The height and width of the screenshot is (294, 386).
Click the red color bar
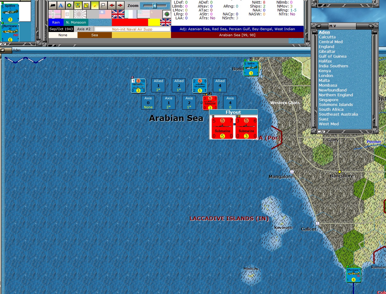tap(130, 22)
